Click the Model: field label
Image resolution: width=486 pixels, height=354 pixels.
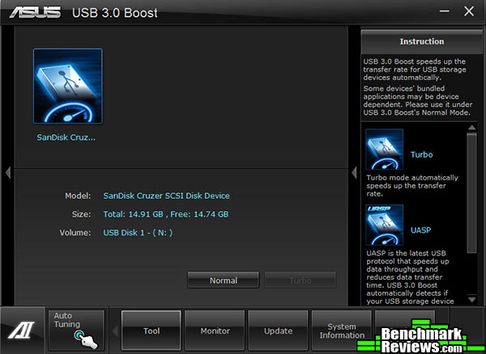[x=78, y=196]
